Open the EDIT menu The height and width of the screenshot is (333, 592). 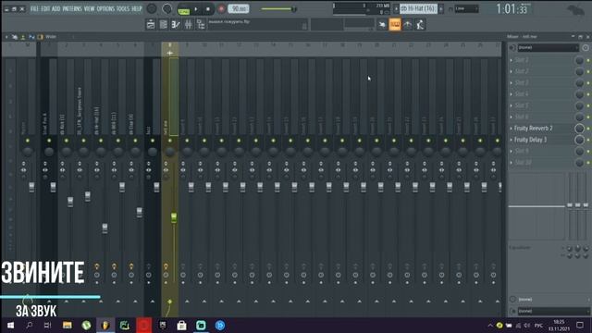(x=45, y=8)
